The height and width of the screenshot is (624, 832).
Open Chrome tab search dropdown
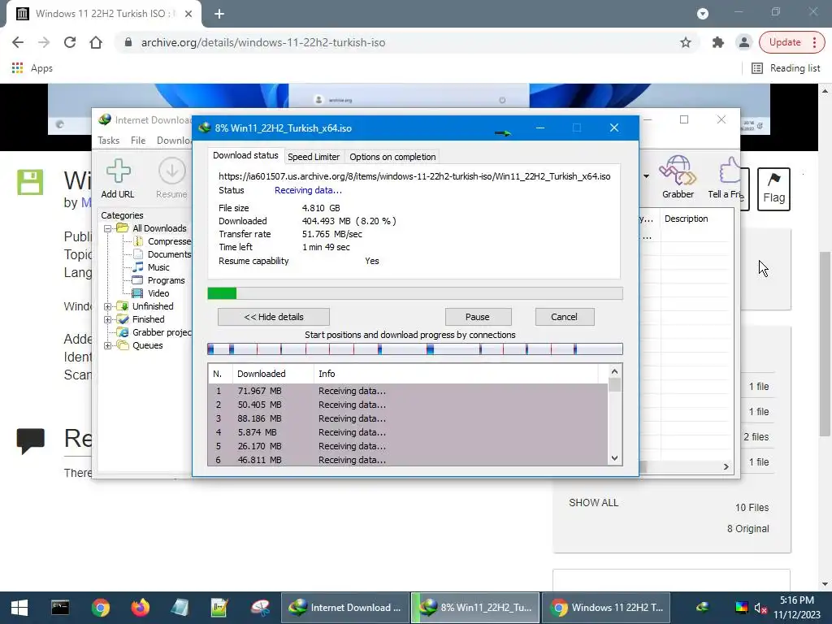(703, 14)
